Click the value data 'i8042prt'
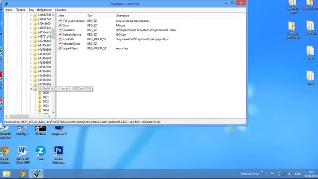Screen dimensions: 318x179 121,34
